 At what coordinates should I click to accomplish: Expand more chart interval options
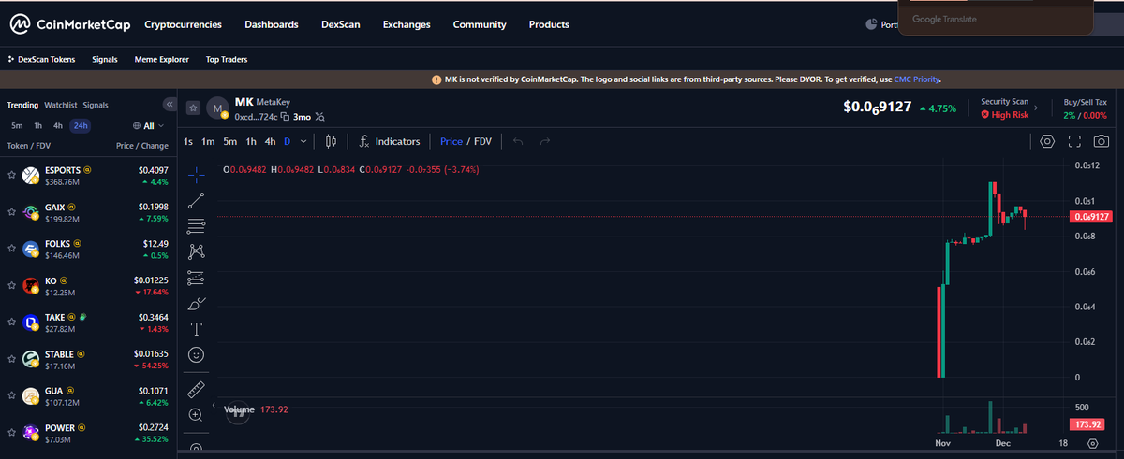pyautogui.click(x=303, y=141)
